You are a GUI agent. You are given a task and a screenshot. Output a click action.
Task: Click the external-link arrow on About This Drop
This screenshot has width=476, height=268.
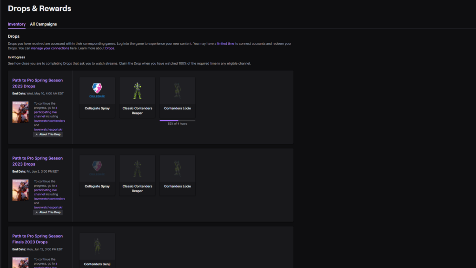(36, 134)
